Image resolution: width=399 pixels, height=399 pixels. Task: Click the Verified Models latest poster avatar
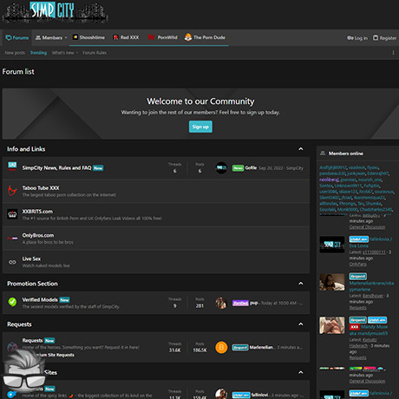(x=221, y=303)
